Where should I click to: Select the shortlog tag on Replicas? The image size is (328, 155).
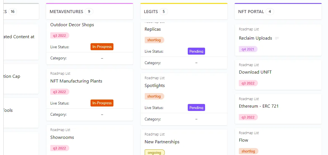point(155,40)
